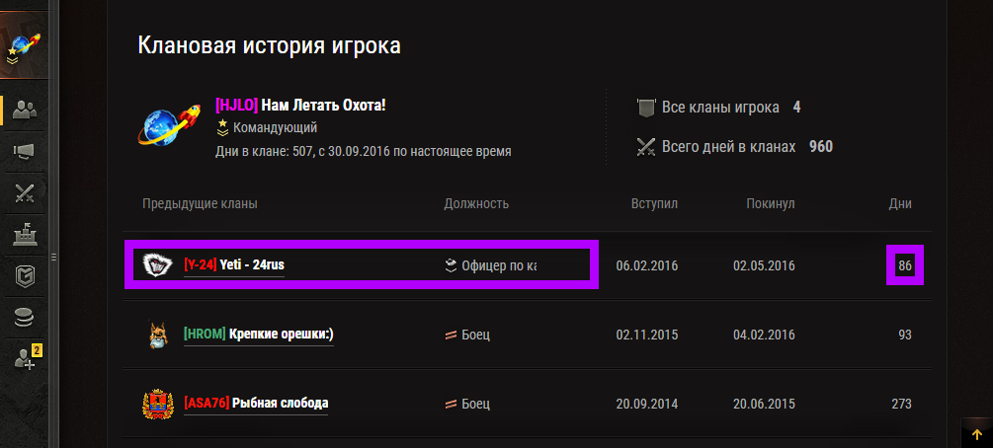
Task: Open the Yeti - 24rus clan link
Action: tap(234, 265)
